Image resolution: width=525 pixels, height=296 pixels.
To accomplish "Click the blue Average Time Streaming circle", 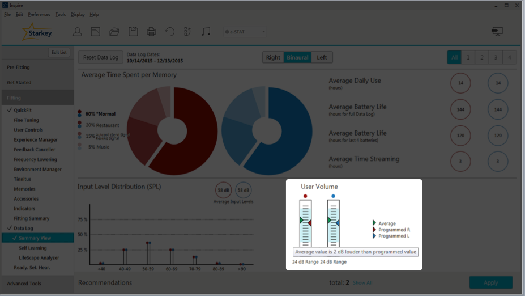I will tap(498, 161).
